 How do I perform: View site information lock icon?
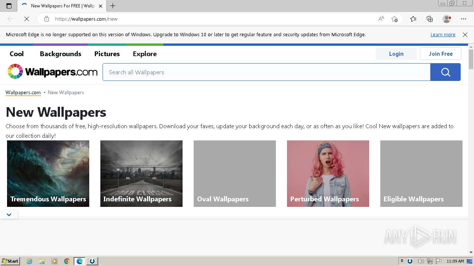point(47,19)
